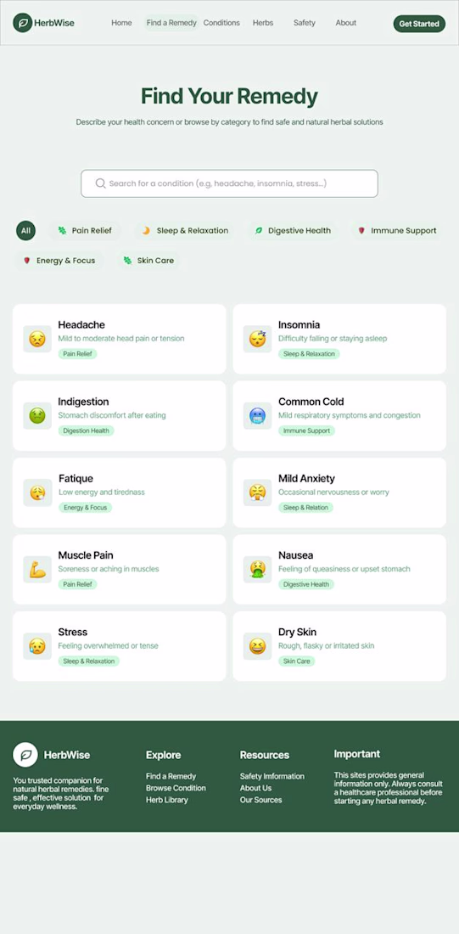Click the HerbWise leaf logo in header
The width and height of the screenshot is (459, 934).
pyautogui.click(x=23, y=23)
